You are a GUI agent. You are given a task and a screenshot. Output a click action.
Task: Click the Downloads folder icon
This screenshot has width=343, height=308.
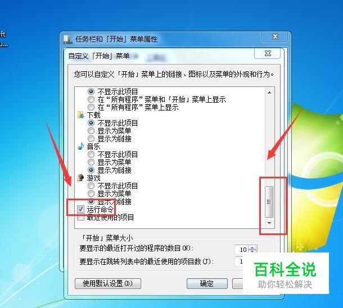[81, 115]
